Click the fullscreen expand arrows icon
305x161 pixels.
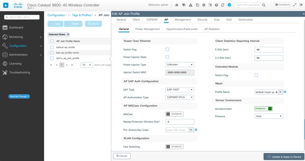tap(295, 5)
